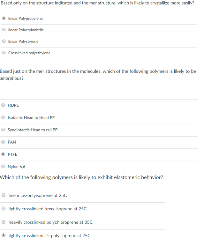The width and height of the screenshot is (204, 241).
Task: Choose the linear Polacrylonitrile option
Action: [4, 30]
